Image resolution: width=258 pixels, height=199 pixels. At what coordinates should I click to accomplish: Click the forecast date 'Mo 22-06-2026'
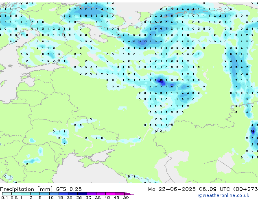172,189
